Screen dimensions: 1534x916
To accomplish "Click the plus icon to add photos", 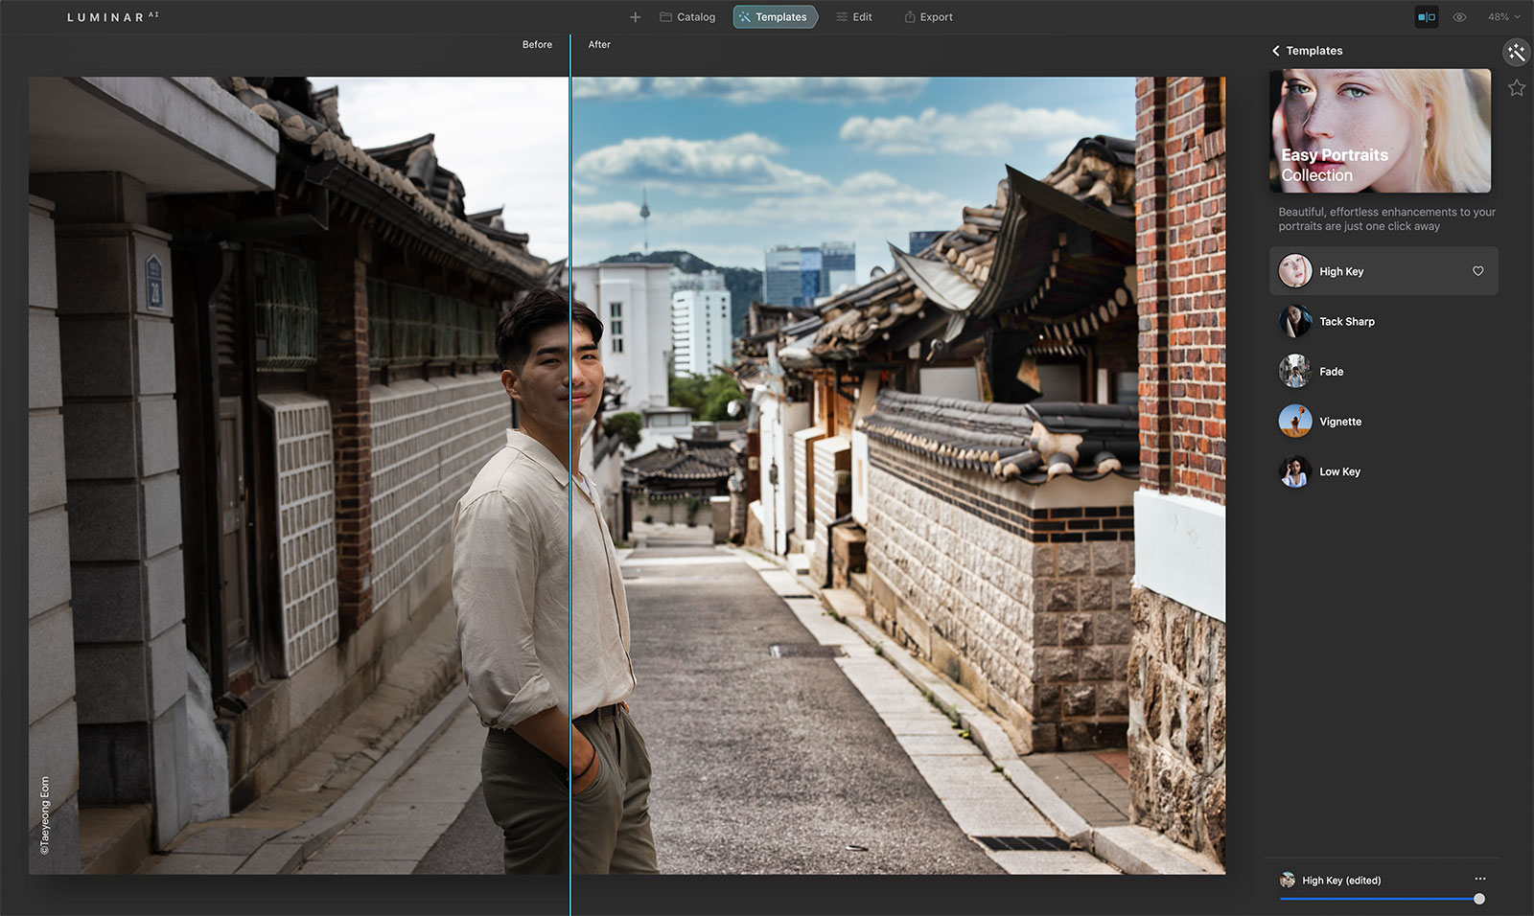I will pyautogui.click(x=635, y=17).
